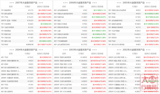Click the "涨¥40000/↑12.12%" change value

[44, 88]
